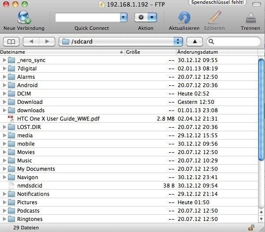Click the date 'Heute 01:50'

tap(193, 203)
